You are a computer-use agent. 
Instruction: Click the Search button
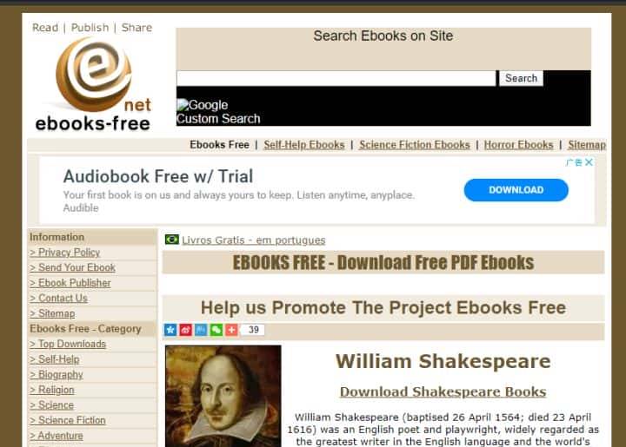click(521, 78)
